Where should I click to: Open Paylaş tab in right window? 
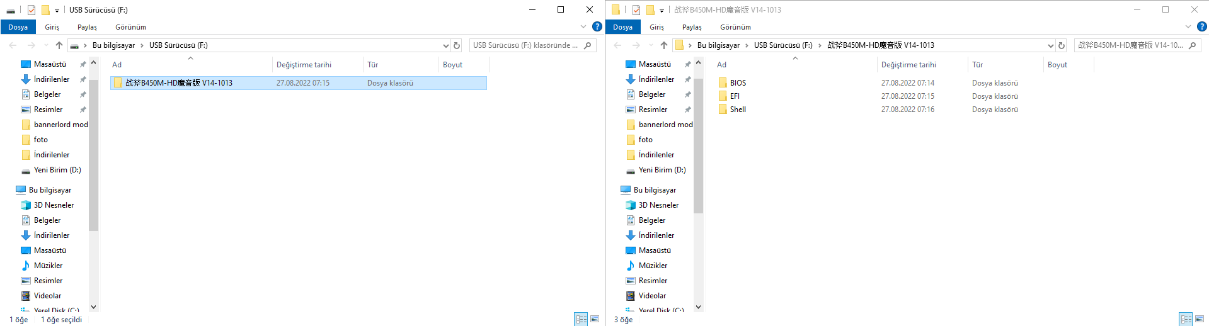[x=692, y=27]
